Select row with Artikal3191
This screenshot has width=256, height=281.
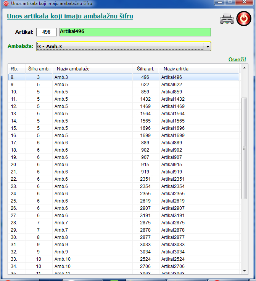[x=124, y=216]
